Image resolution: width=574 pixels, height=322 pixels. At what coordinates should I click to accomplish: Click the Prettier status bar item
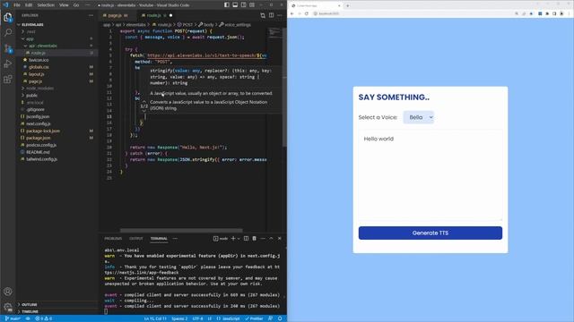(254, 318)
